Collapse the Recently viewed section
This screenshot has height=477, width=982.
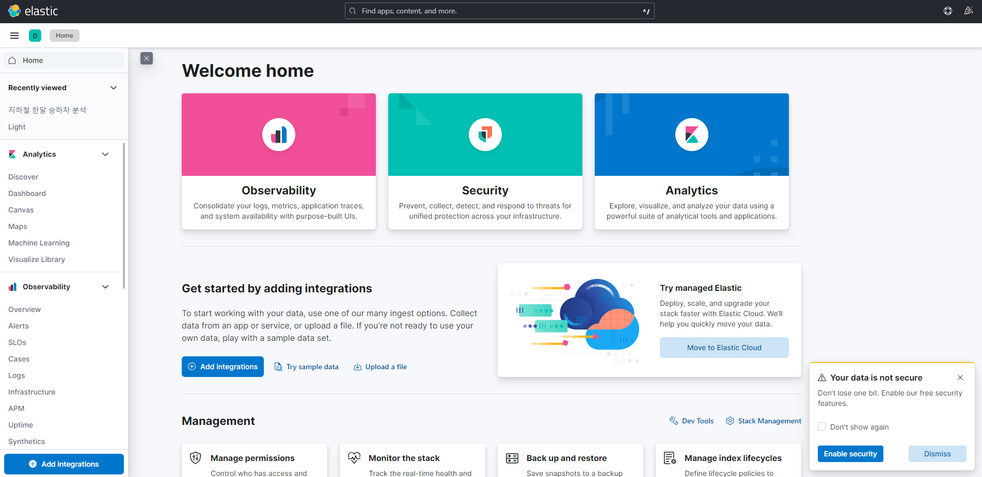[x=114, y=88]
